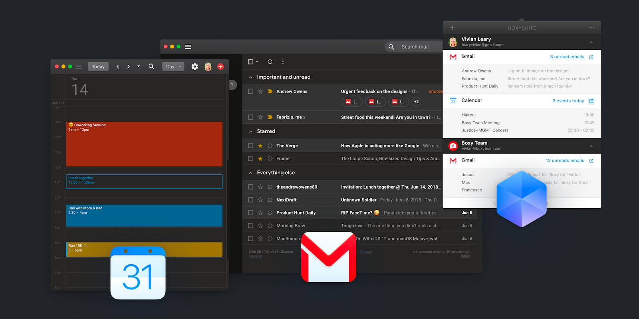Screen dimensions: 639x319
Task: Open the Day view dropdown in Calendar
Action: coord(173,67)
